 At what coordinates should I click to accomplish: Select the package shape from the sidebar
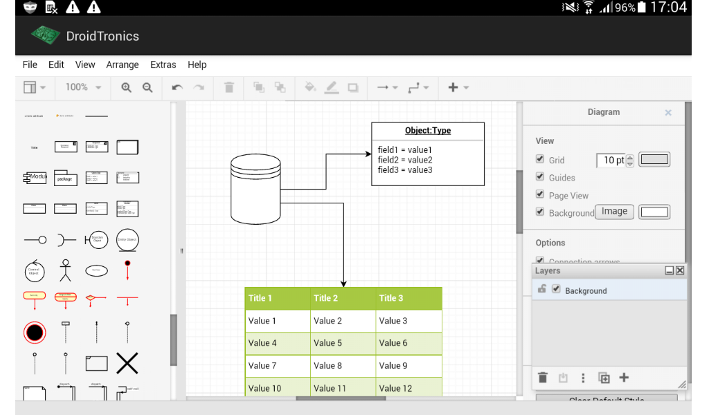(x=65, y=178)
